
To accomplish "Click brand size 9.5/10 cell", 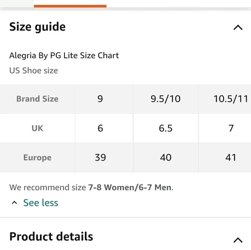I will [x=166, y=99].
